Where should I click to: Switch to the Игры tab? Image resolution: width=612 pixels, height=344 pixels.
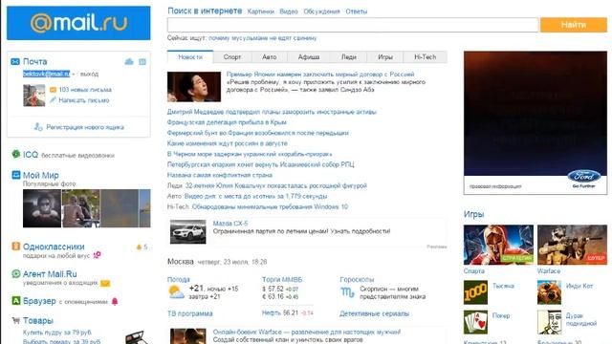click(385, 57)
